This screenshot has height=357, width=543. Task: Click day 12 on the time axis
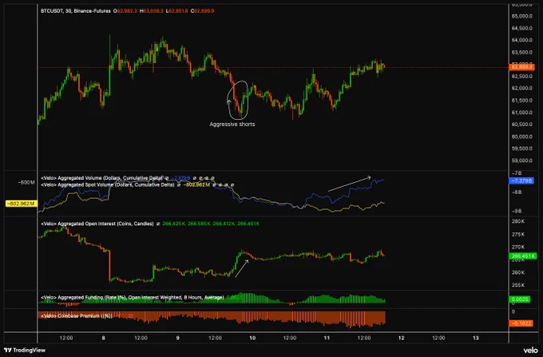(x=401, y=338)
